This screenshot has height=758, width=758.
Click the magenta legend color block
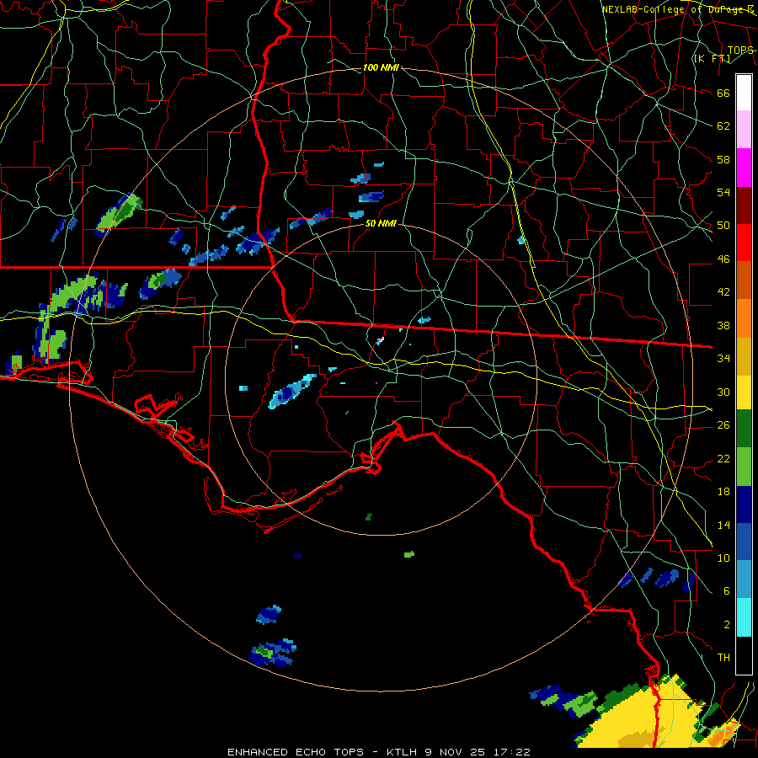click(x=744, y=168)
